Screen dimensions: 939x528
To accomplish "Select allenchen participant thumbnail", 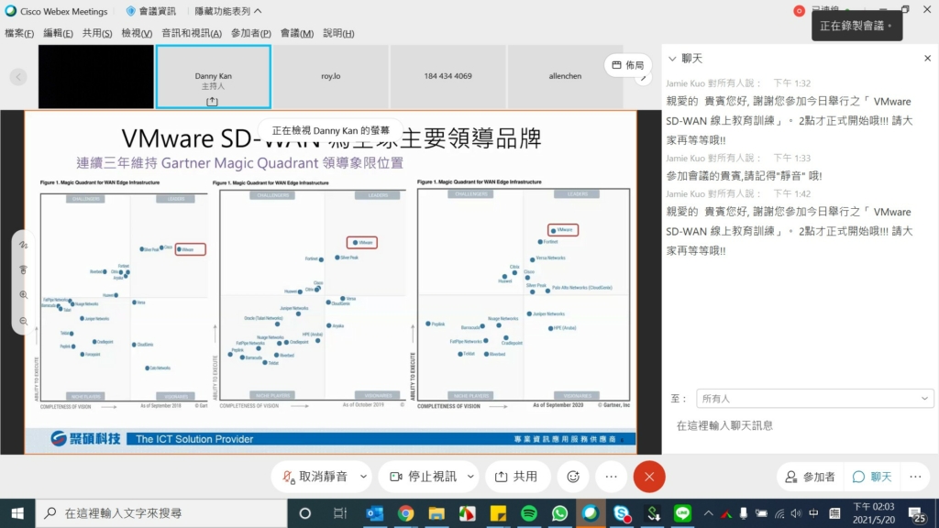I will 565,77.
